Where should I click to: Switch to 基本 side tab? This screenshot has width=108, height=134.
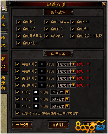point(3,21)
